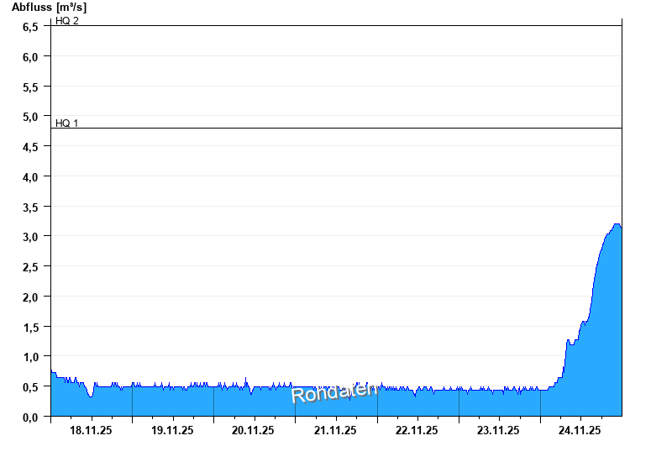Click the 5,0 y-axis value
This screenshot has width=672, height=462.
pos(30,117)
